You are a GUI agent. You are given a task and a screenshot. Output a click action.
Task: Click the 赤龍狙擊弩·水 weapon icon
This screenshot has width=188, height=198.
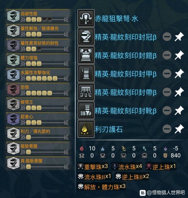pos(86,18)
